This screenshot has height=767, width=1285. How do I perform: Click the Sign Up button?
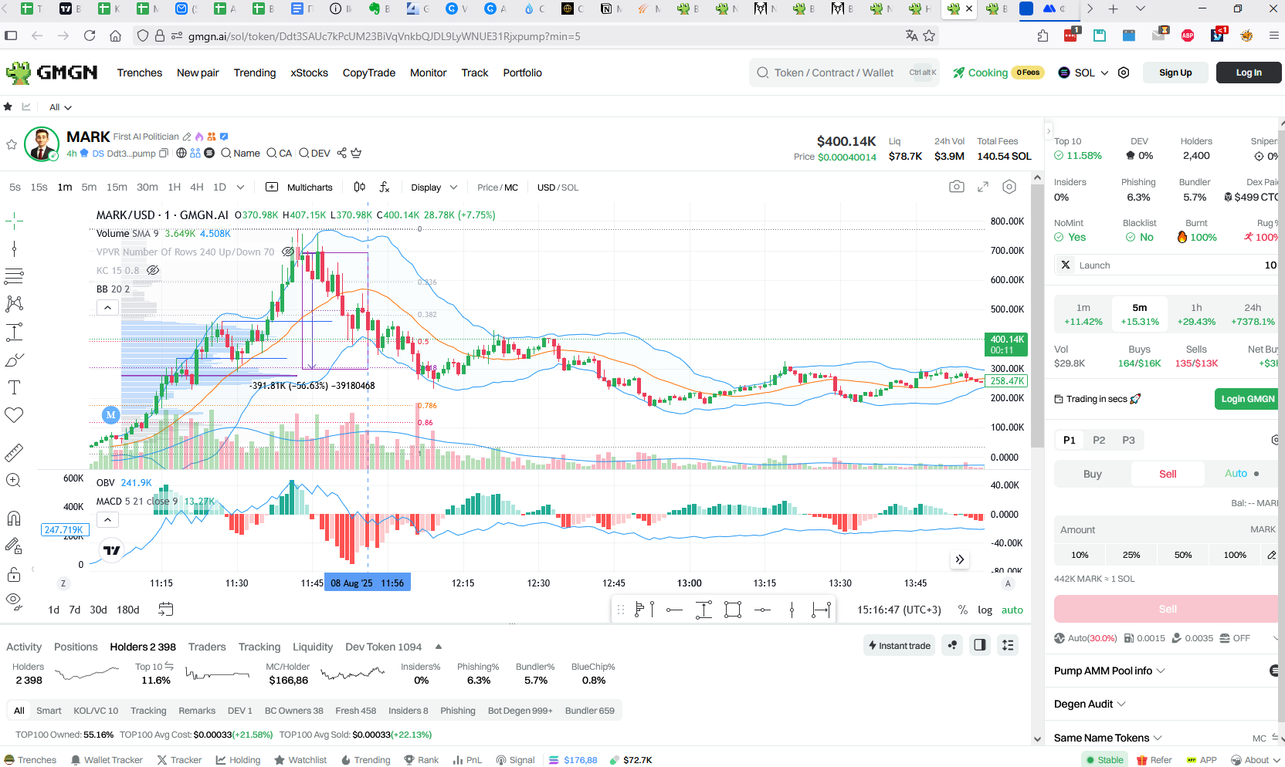[x=1175, y=73]
